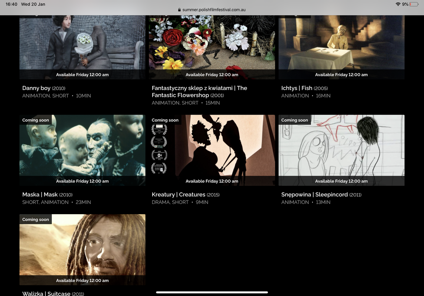424x296 pixels.
Task: Click 'DRAMA, SHORT • 9MIN' under Kreatury
Action: point(180,202)
